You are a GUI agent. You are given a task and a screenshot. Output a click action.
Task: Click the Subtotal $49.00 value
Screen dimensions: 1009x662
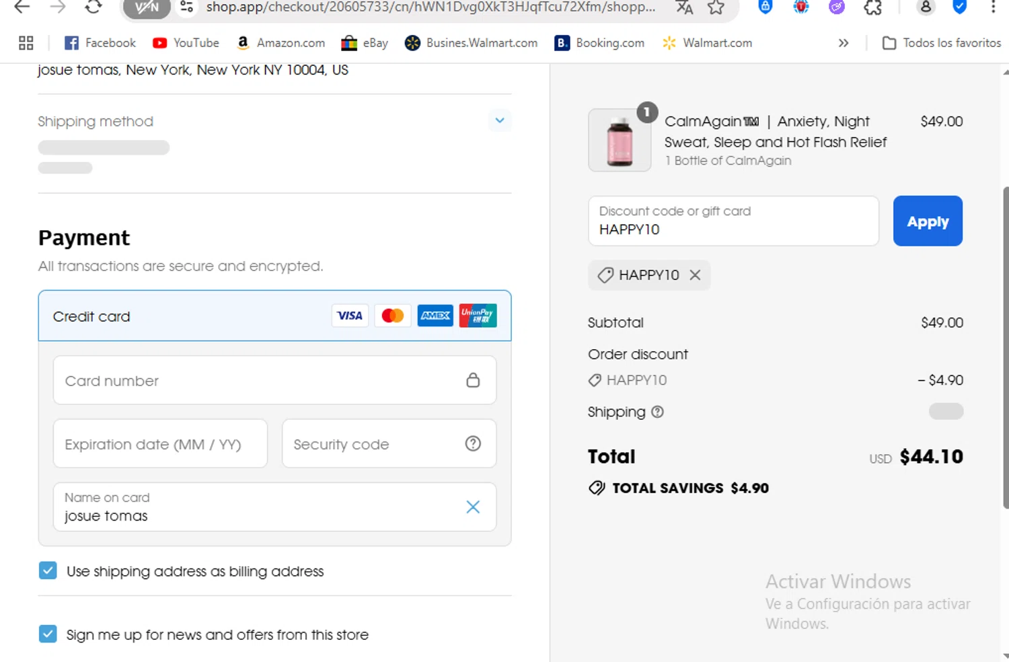point(942,322)
